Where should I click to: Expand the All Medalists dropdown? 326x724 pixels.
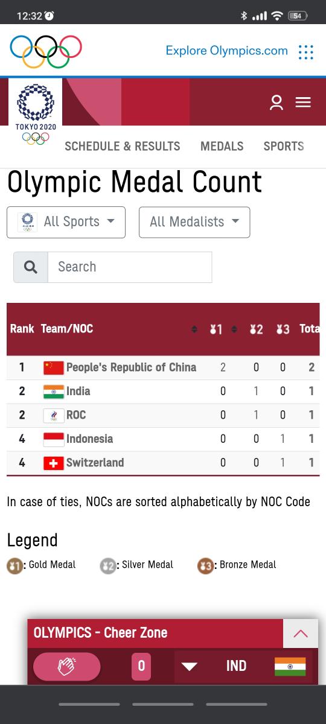point(194,222)
